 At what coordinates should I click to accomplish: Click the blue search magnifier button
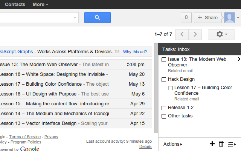97,18
